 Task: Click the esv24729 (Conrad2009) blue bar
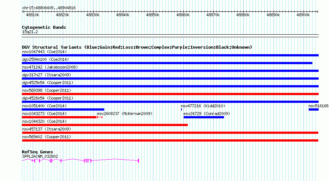click(x=204, y=117)
